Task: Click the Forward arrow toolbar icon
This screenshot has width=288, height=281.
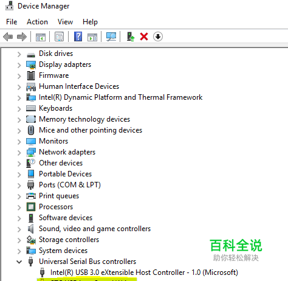Action: coord(22,37)
